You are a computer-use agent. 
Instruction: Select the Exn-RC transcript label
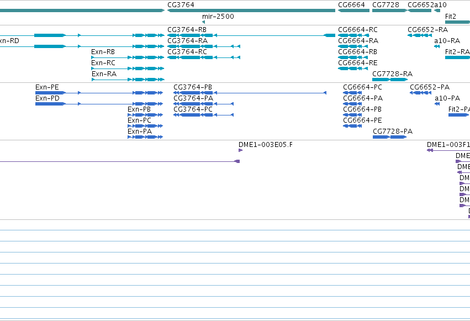(x=103, y=63)
